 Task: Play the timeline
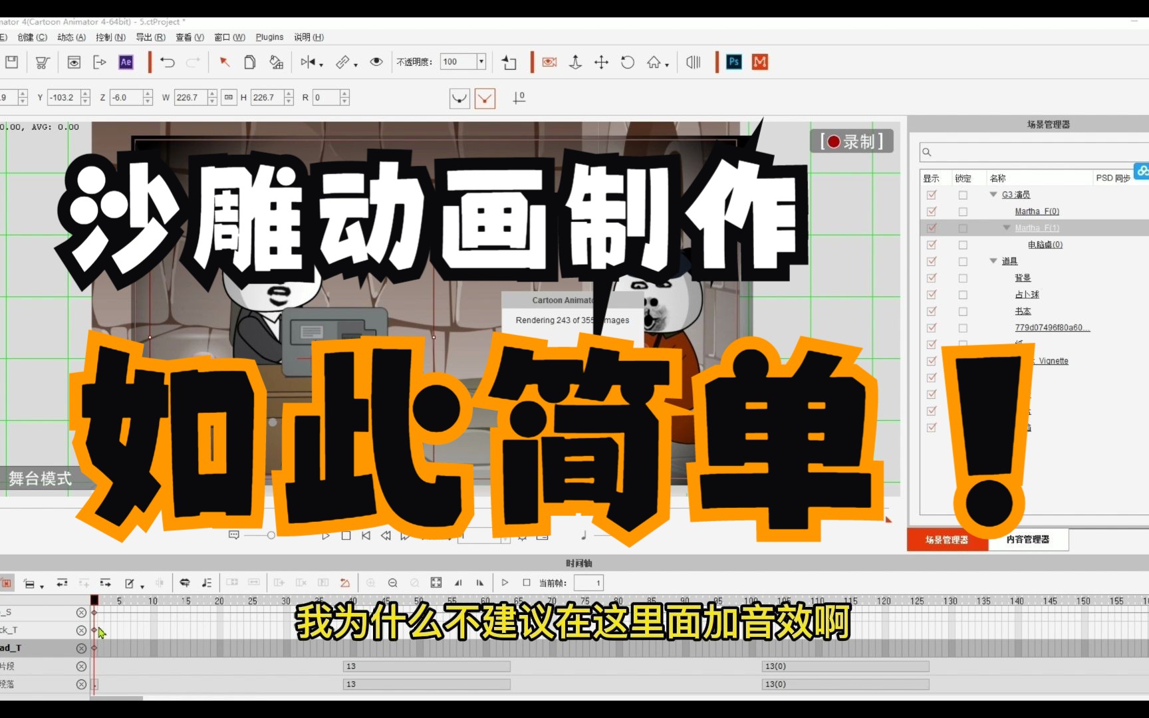[x=505, y=583]
